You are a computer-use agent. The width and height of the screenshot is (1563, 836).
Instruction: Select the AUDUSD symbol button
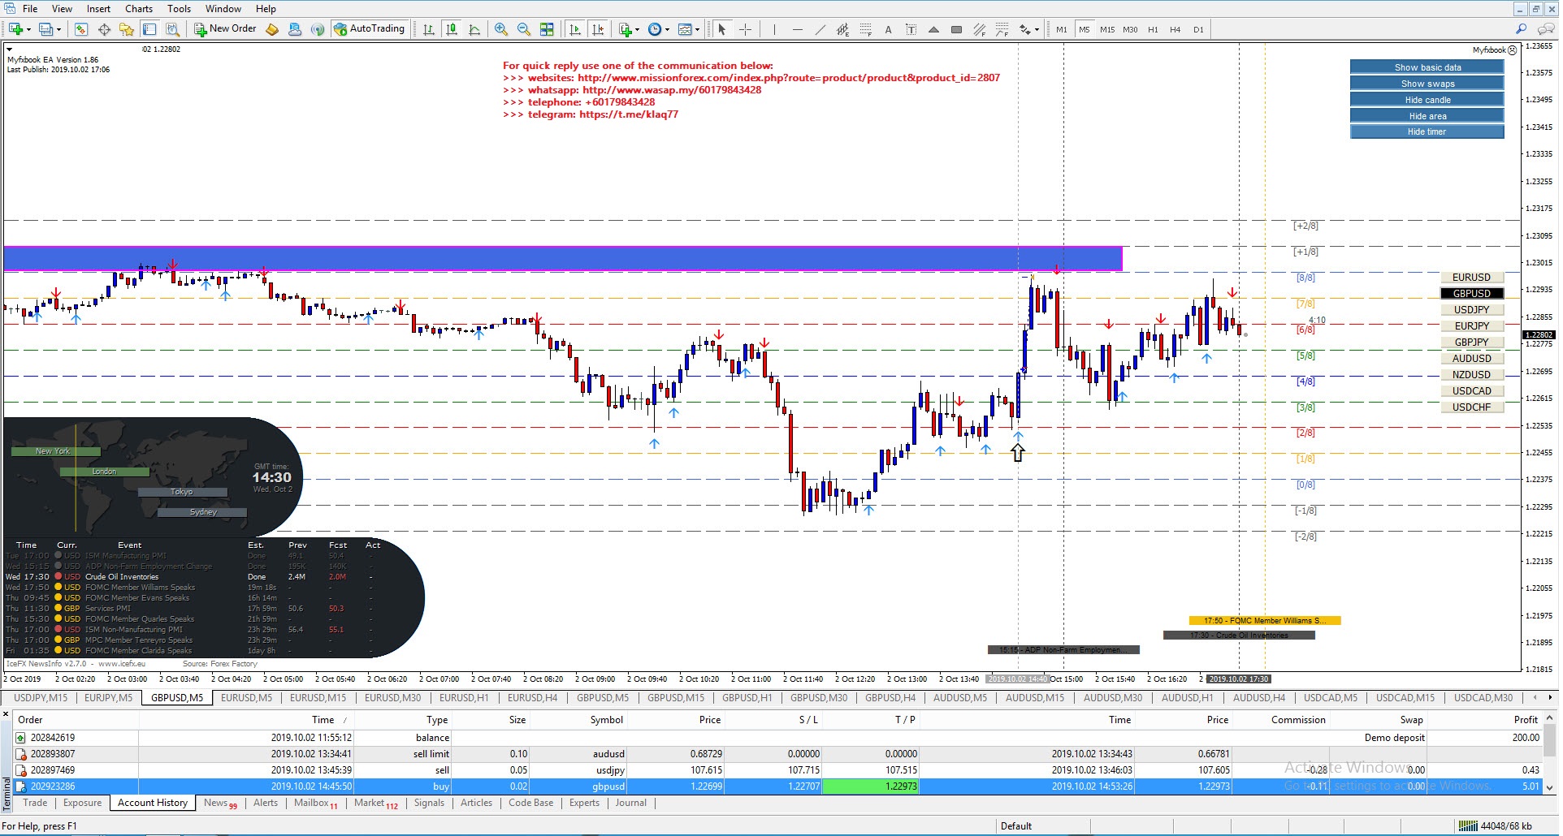pos(1471,359)
